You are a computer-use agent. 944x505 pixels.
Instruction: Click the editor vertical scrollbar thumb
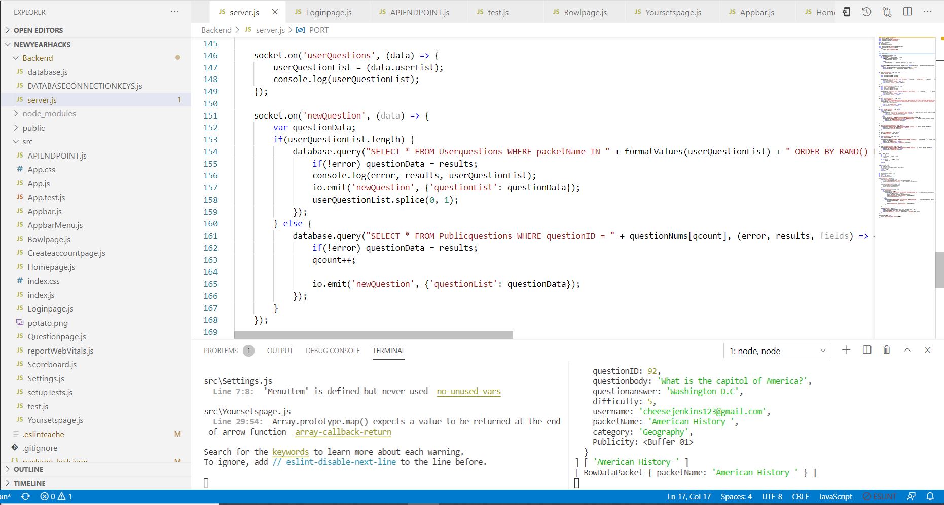coord(939,269)
